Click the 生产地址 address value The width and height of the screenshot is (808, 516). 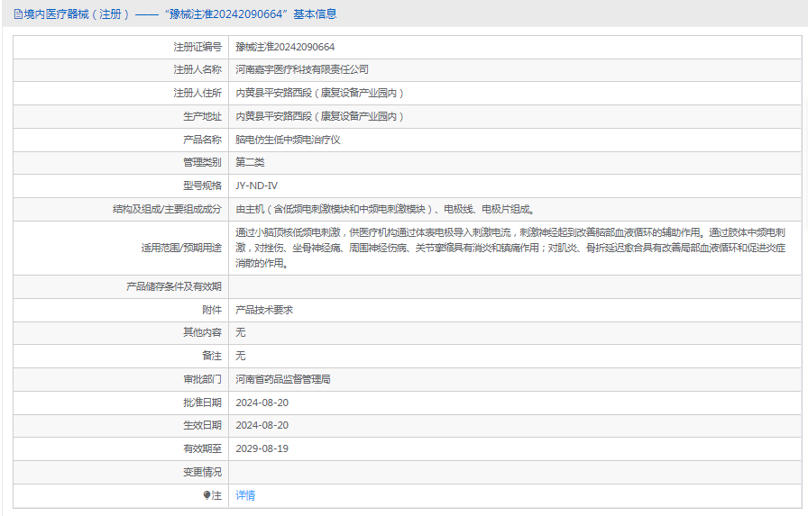319,116
